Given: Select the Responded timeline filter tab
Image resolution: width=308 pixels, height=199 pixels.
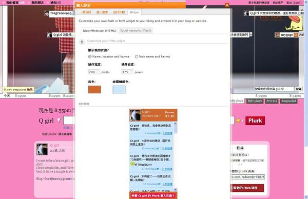Looking at the screenshot, I should 288,101.
